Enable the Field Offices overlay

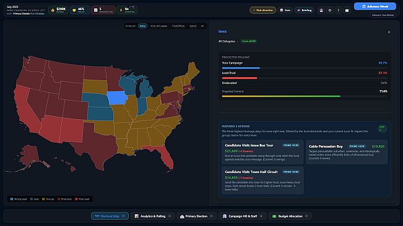coord(178,26)
